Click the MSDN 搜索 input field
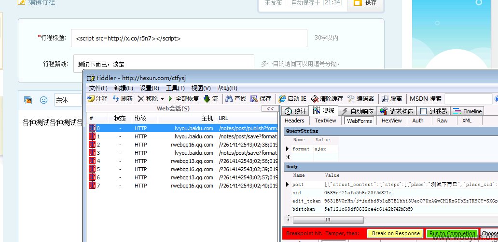The width and height of the screenshot is (498, 242). [x=469, y=99]
